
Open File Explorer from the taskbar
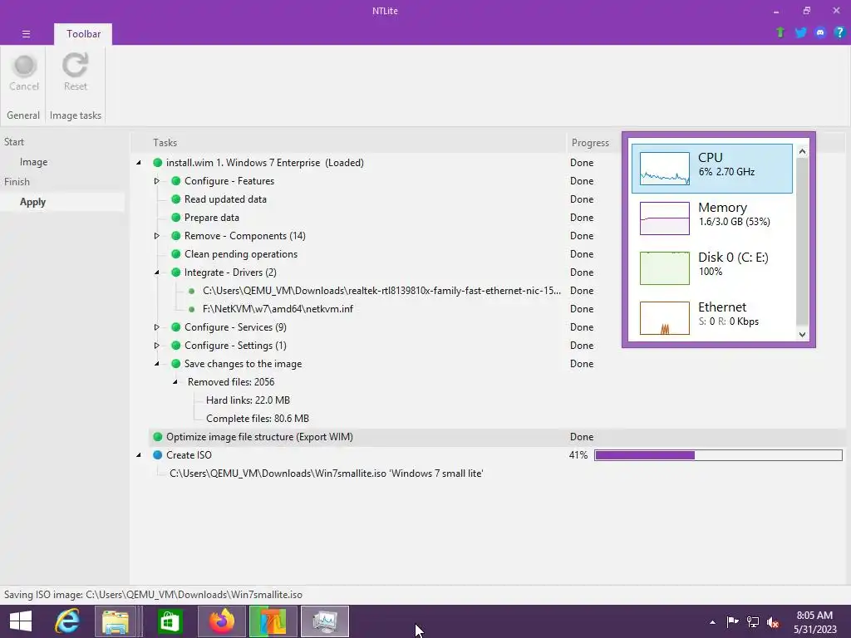coord(116,621)
